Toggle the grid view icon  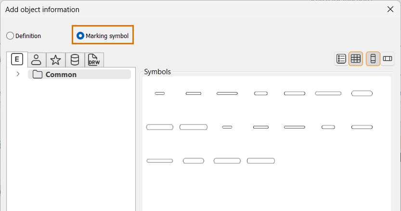pyautogui.click(x=356, y=59)
